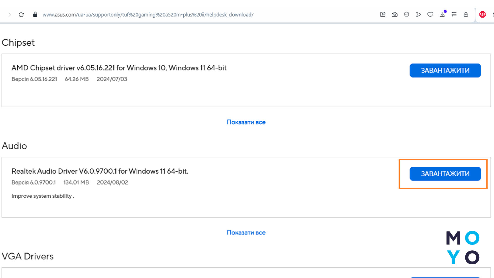Click the Realtek Audio Driver V6.0.9700.1 title
The width and height of the screenshot is (494, 278).
(x=100, y=171)
